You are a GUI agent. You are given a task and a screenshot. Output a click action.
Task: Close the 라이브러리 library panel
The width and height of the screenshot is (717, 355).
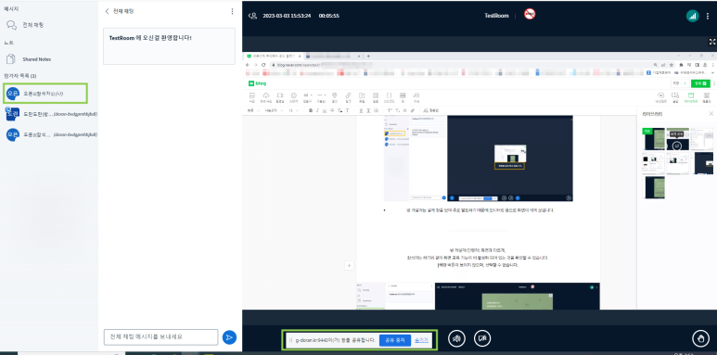pyautogui.click(x=711, y=113)
